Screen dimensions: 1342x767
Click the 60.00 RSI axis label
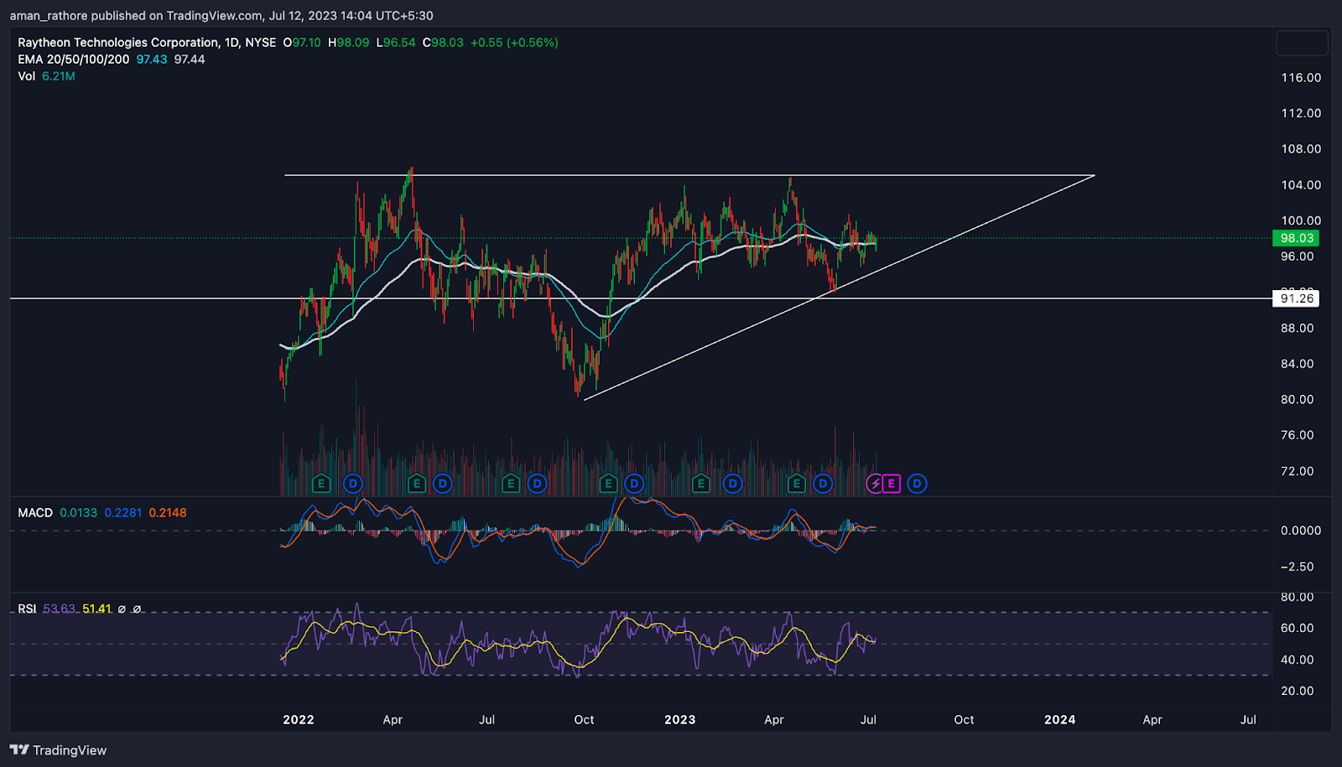(x=1298, y=628)
